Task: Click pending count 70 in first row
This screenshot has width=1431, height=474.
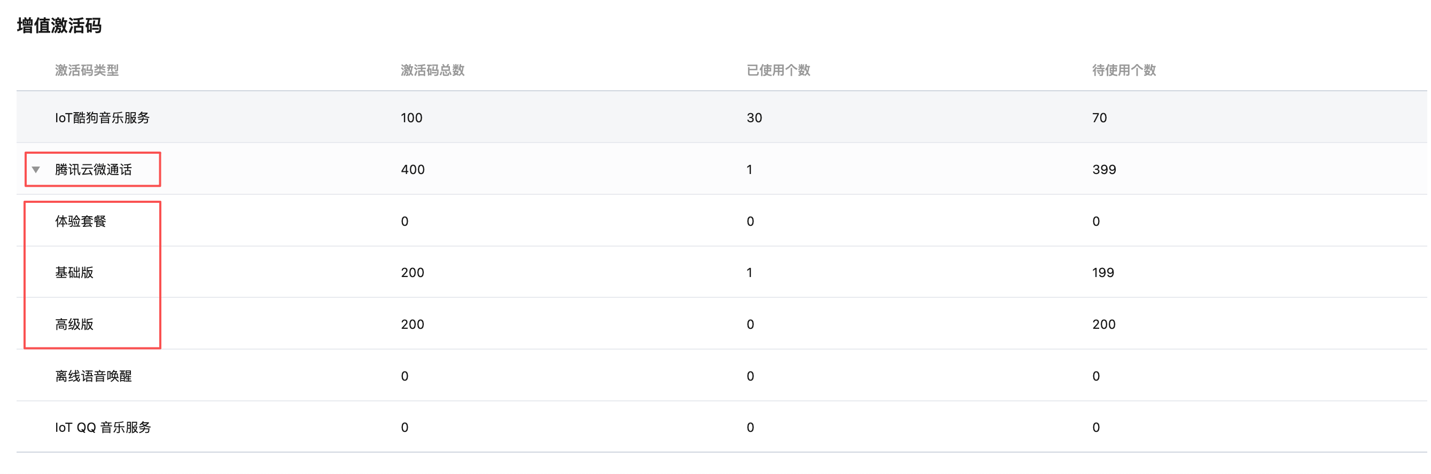Action: pos(1099,117)
